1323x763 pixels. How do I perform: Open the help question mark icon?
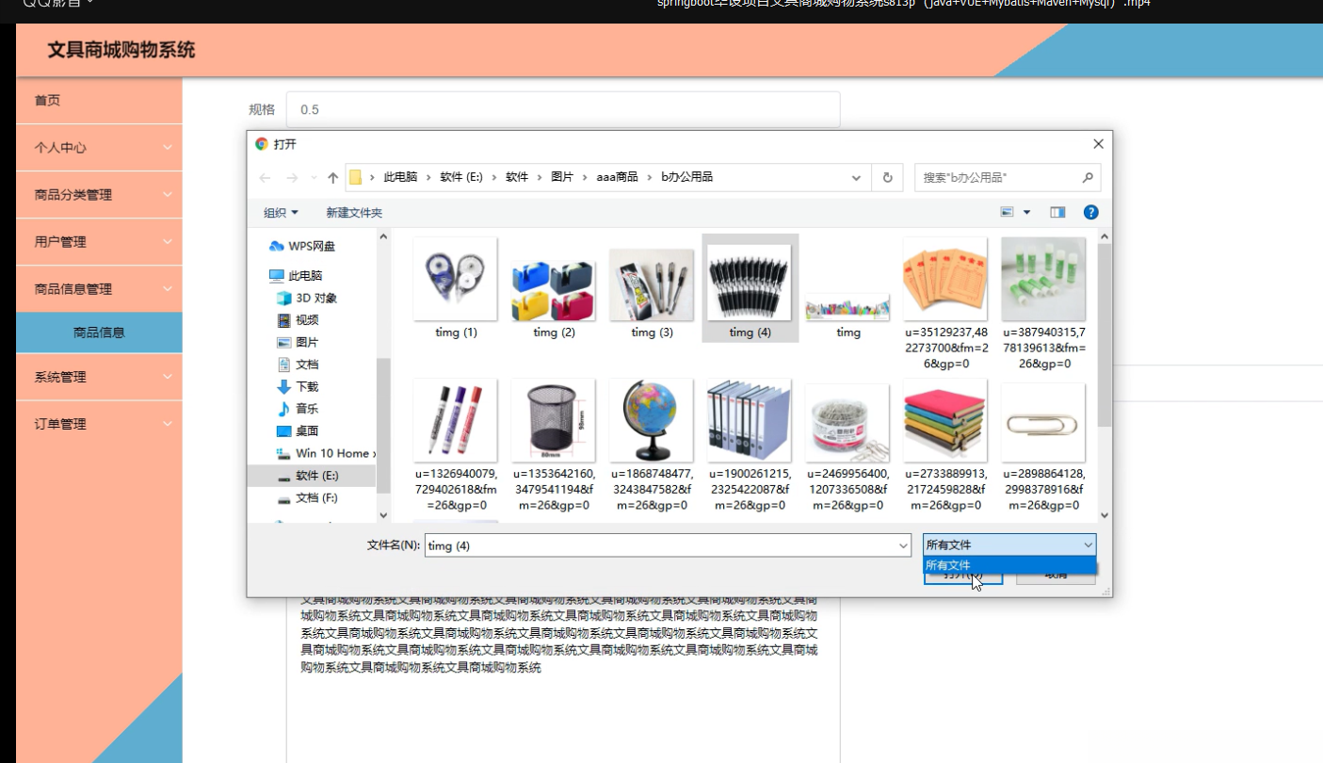point(1091,213)
